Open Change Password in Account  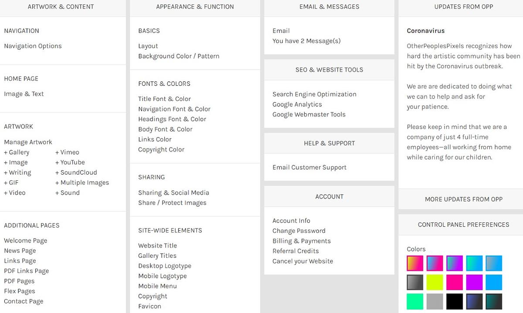click(299, 231)
